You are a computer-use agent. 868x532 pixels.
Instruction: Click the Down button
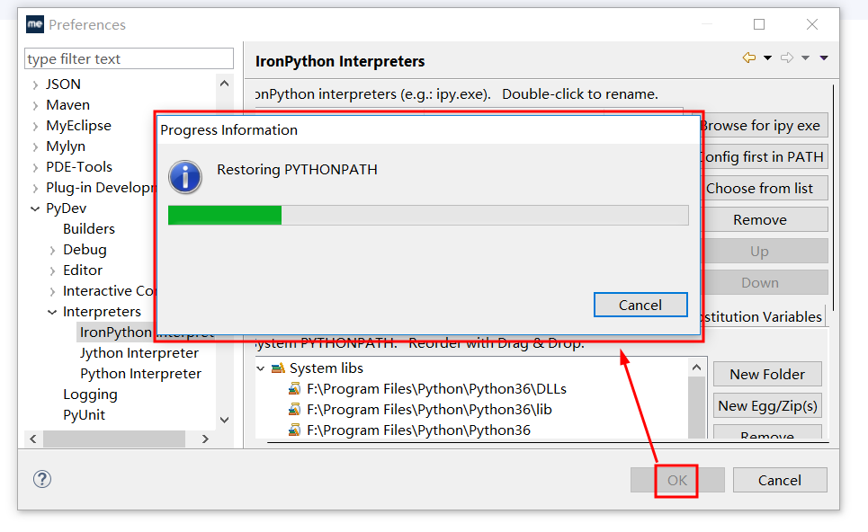point(765,282)
